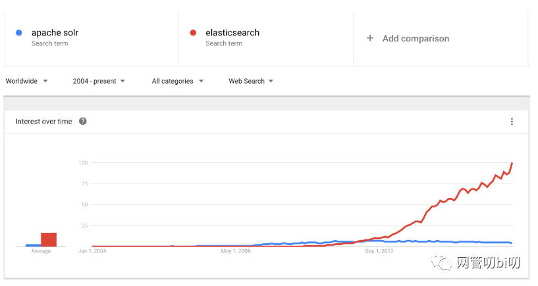The image size is (538, 286).
Task: Click the blue apache solr average bar
Action: pyautogui.click(x=33, y=245)
